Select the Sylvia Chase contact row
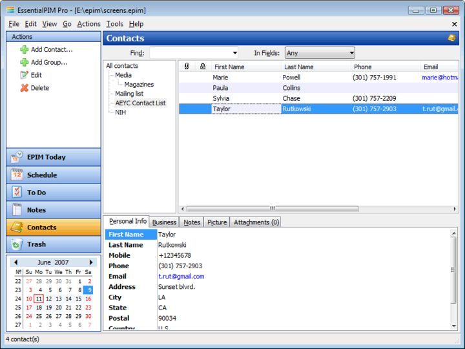The width and height of the screenshot is (465, 349). click(x=318, y=98)
